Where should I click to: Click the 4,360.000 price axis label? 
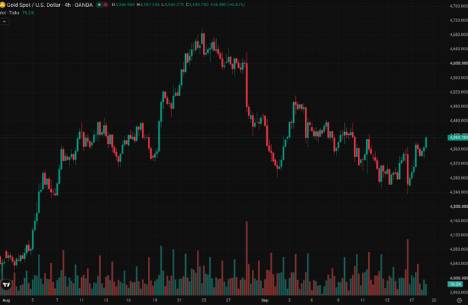click(458, 149)
